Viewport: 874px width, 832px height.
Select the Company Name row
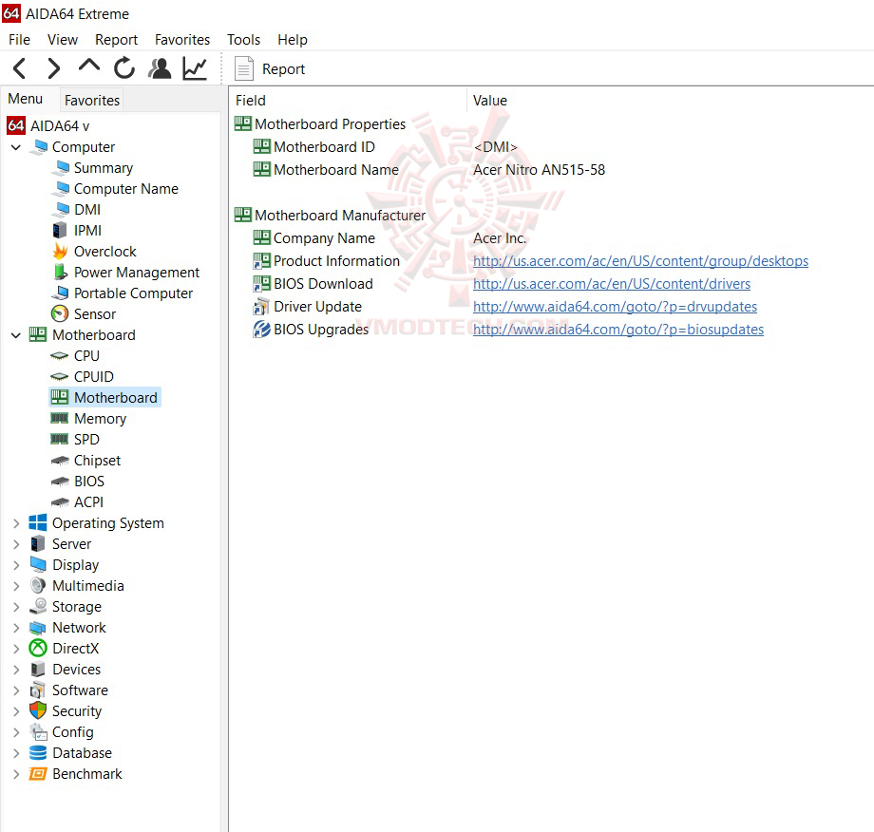(x=324, y=238)
